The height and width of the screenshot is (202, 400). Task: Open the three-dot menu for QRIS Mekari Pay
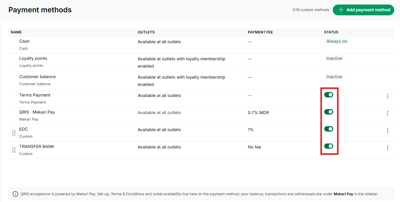[387, 113]
